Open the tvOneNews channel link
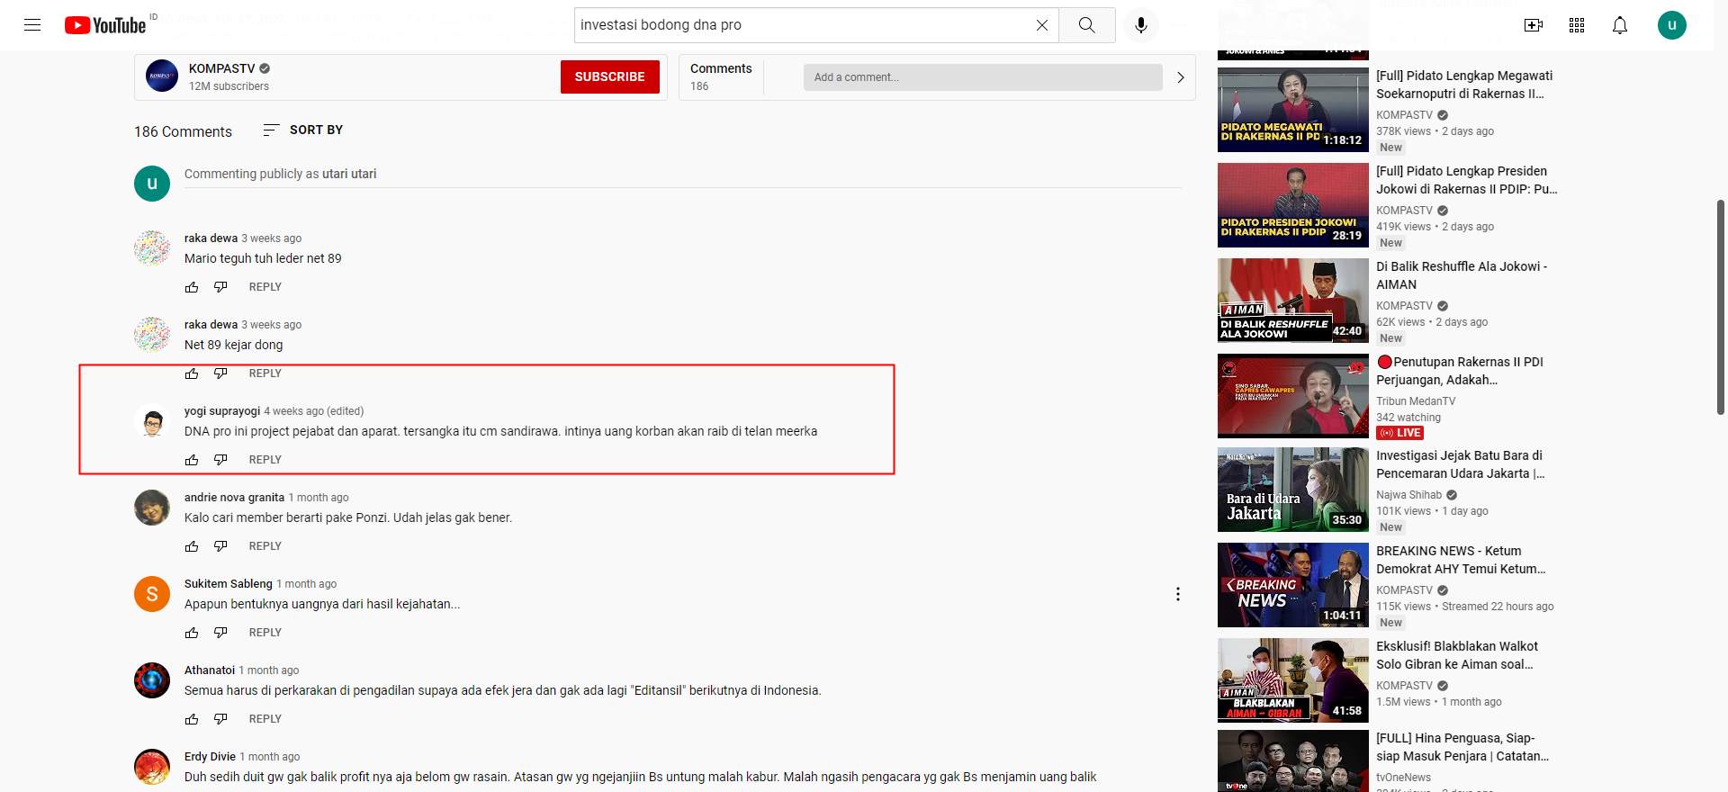The image size is (1728, 792). tap(1403, 778)
